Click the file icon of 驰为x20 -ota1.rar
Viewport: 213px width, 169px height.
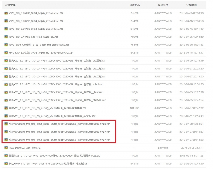point(6,84)
